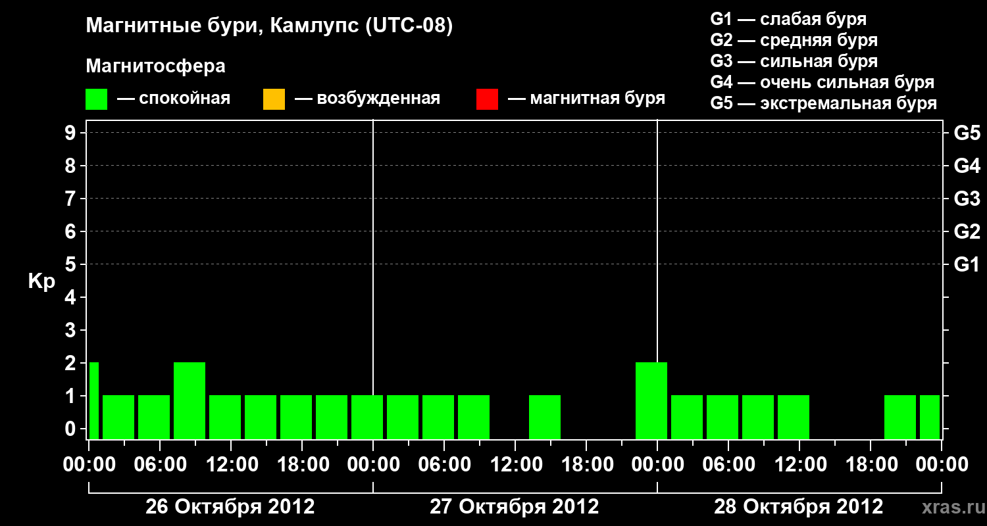Viewport: 987px width, 526px height.
Task: Click the right-axis G4 level label
Action: coord(967,166)
